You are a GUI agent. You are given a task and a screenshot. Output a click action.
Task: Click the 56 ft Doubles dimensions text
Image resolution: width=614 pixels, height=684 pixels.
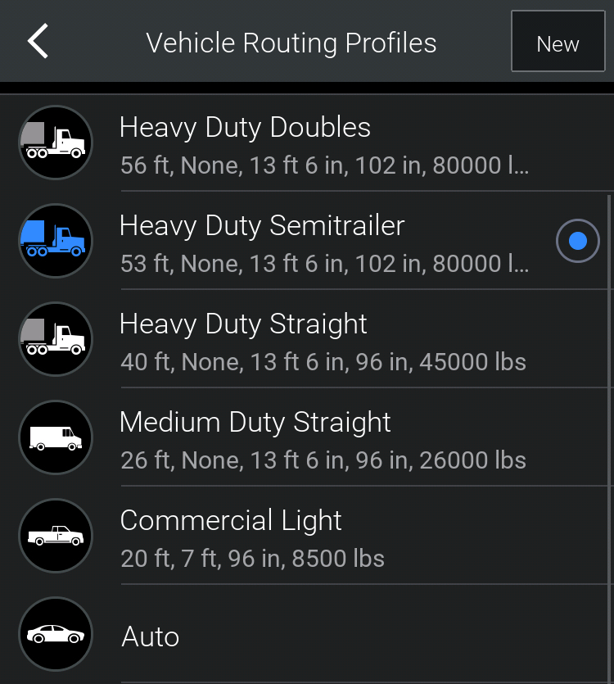[324, 165]
